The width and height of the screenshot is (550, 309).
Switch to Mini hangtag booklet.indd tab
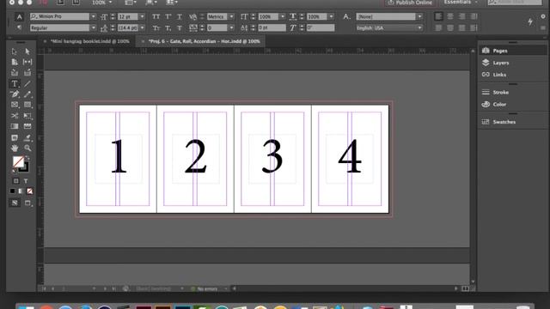89,41
